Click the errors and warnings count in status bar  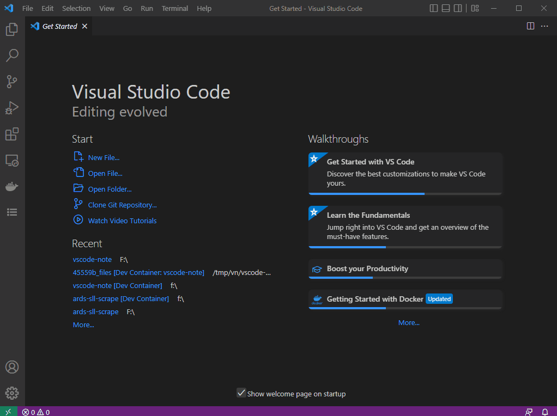(36, 412)
